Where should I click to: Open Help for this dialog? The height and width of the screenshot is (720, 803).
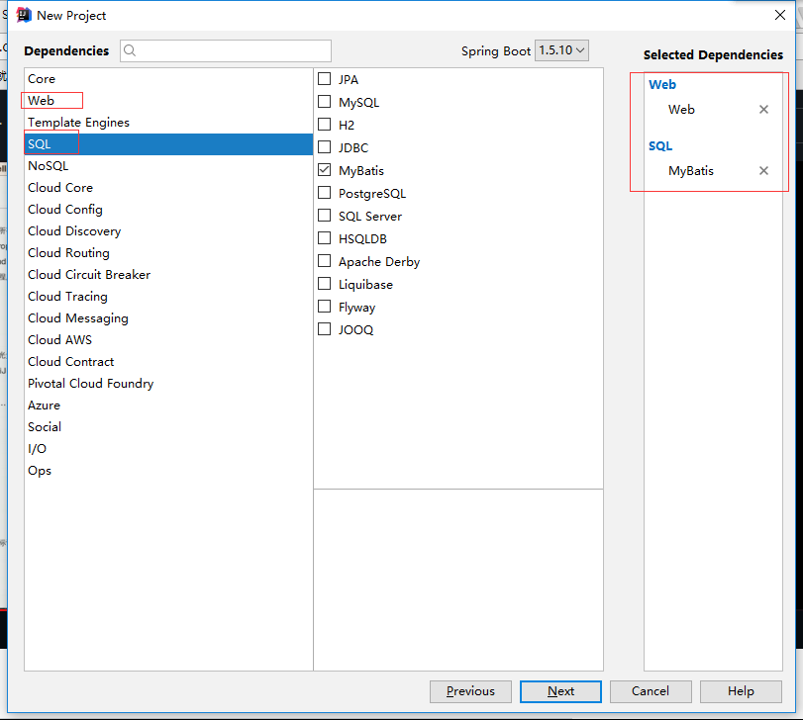pyautogui.click(x=741, y=691)
